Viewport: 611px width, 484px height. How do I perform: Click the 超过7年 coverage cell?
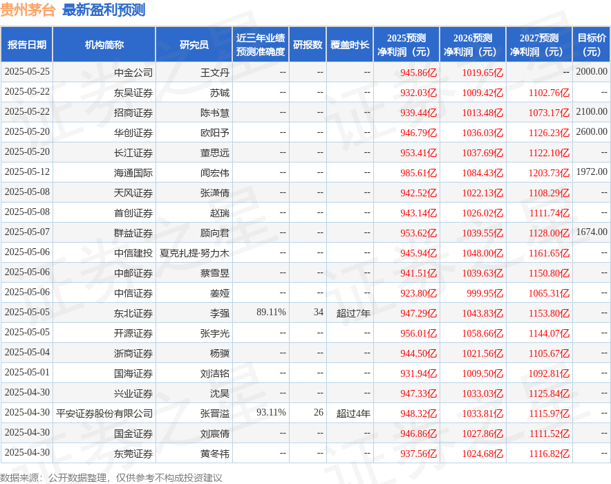353,313
